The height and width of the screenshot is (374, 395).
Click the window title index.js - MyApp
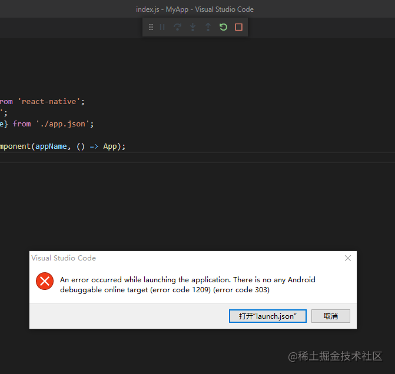point(195,9)
